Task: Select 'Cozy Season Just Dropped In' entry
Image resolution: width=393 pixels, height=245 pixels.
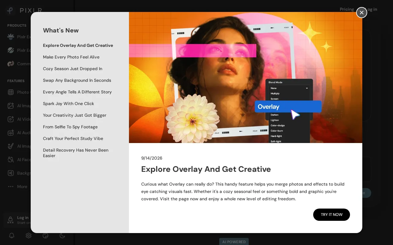Action: (x=72, y=69)
